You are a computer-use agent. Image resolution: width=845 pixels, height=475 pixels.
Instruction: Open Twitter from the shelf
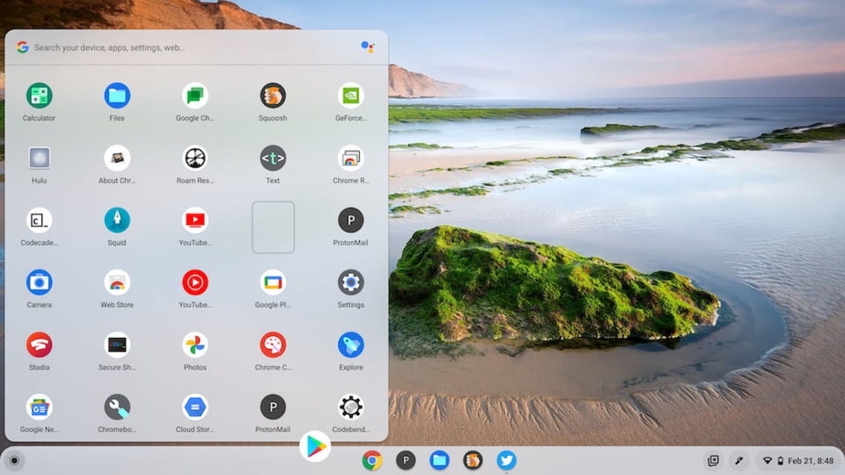tap(506, 461)
